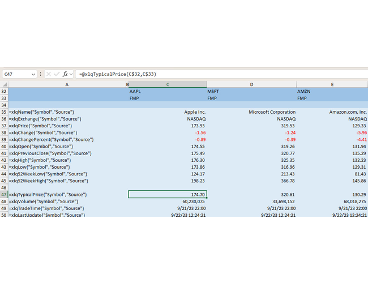Click the formula bar options dots handle
The width and height of the screenshot is (368, 283).
41,74
